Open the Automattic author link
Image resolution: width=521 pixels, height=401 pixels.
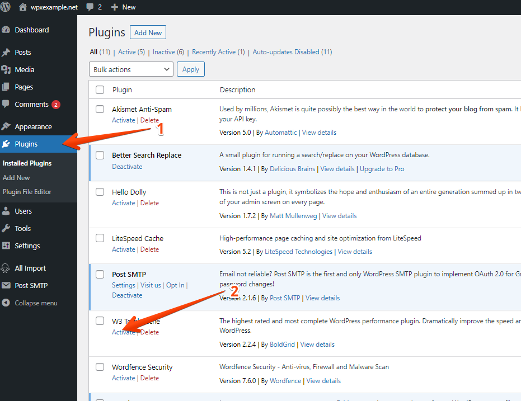281,133
